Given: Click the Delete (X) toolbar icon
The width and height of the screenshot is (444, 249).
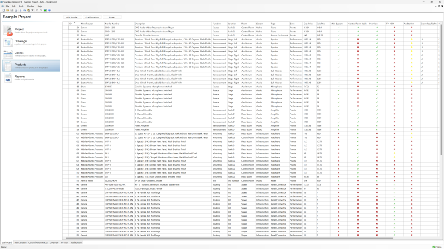Looking at the screenshot, I should 32,10.
